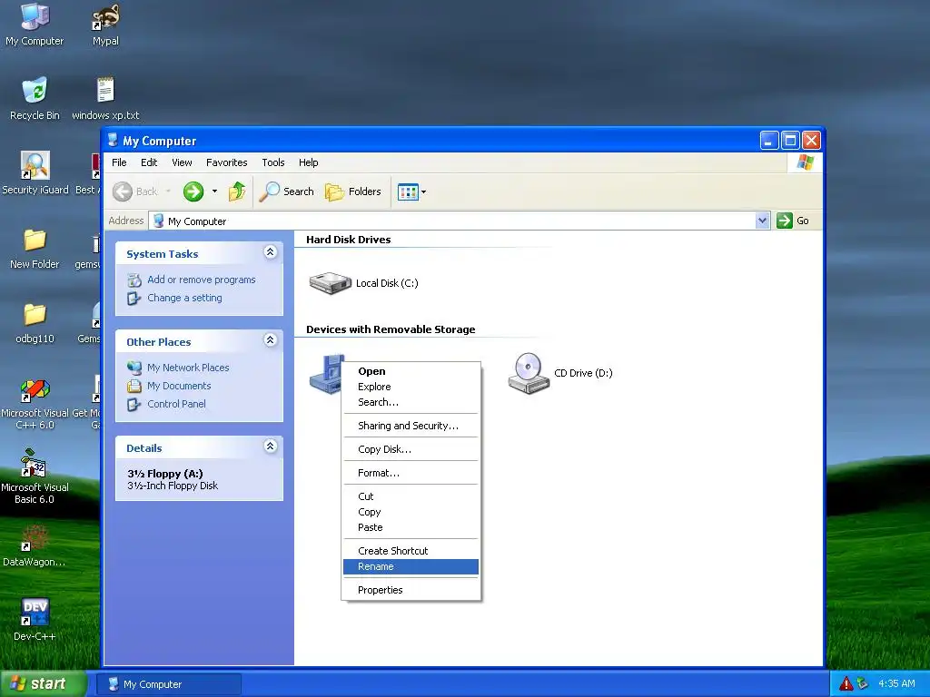Open My Documents link in sidebar
Image resolution: width=930 pixels, height=697 pixels.
(x=179, y=386)
